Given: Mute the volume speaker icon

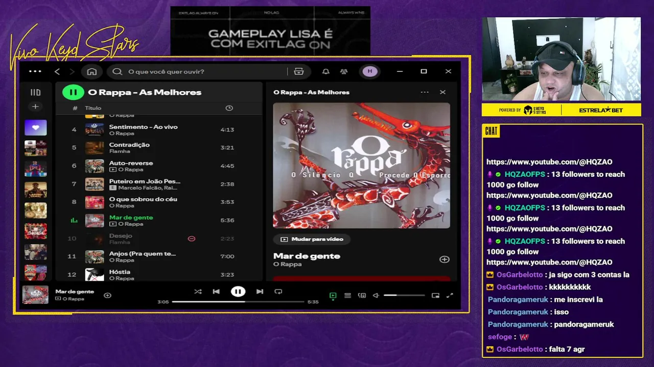Looking at the screenshot, I should click(376, 295).
